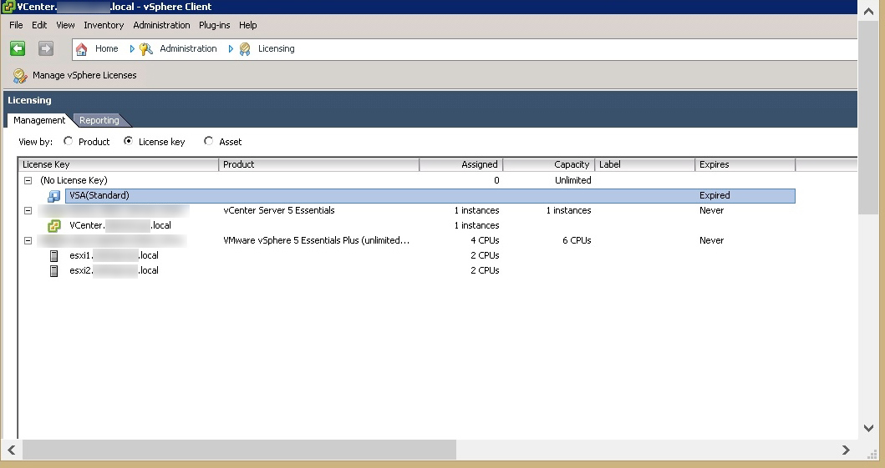Sort by Assigned column header
Viewport: 885px width, 468px height.
tap(461, 164)
